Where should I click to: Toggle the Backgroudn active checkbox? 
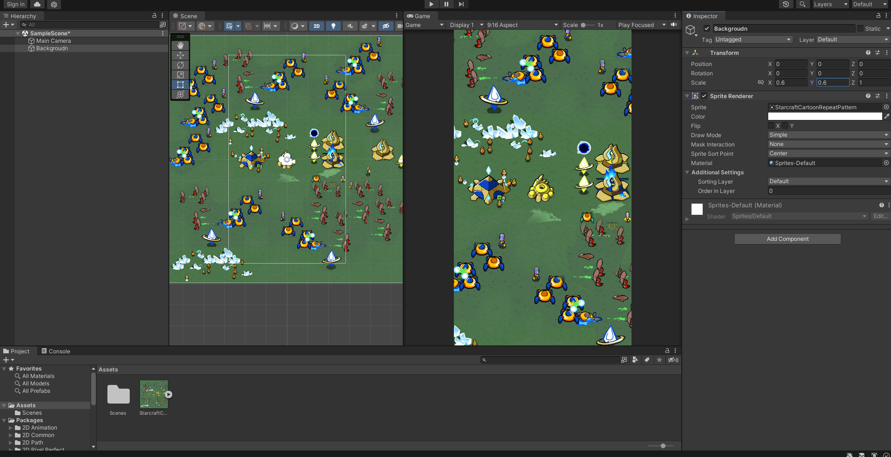click(707, 28)
